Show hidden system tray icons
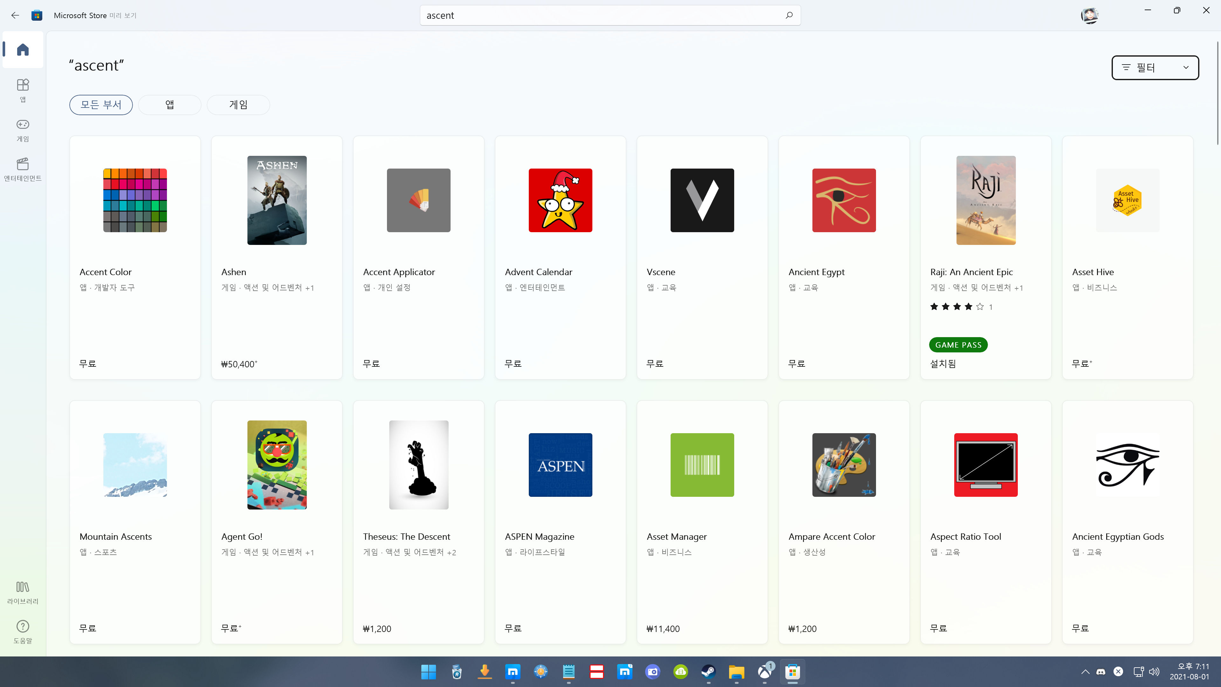1221x687 pixels. click(1085, 672)
